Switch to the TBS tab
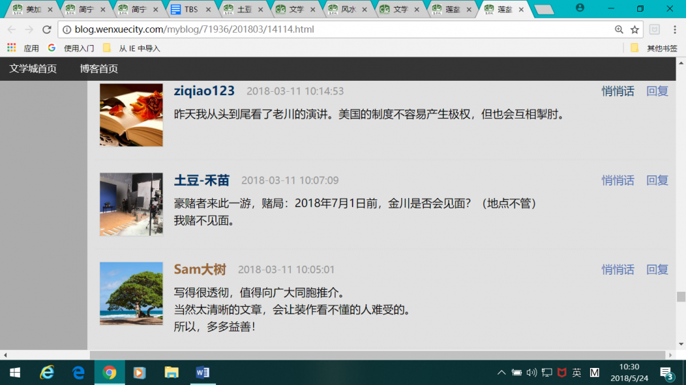 (191, 9)
